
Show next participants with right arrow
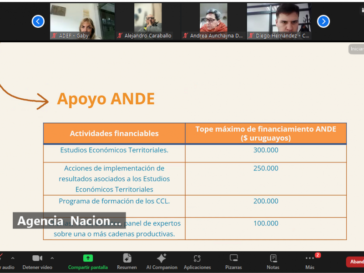pyautogui.click(x=324, y=21)
